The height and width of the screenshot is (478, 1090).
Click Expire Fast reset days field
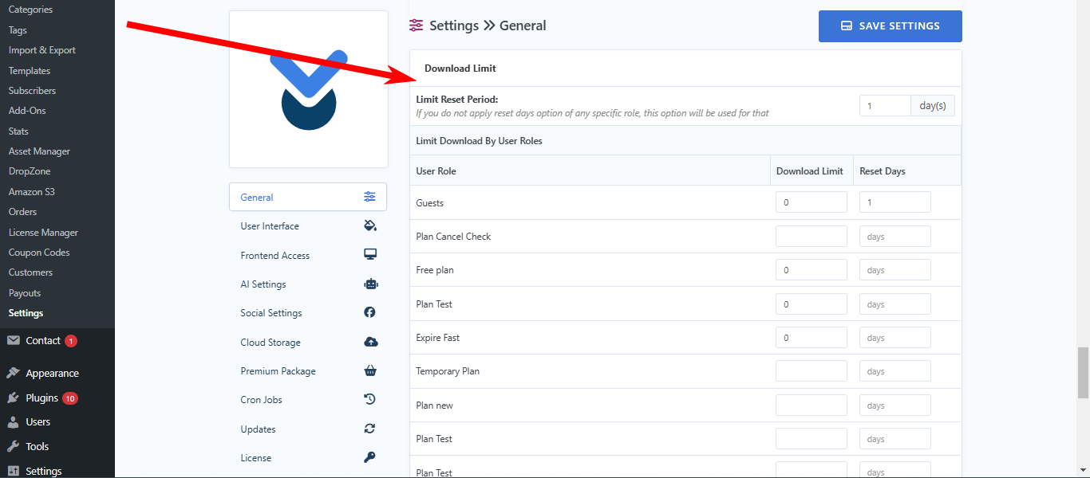[x=895, y=337]
